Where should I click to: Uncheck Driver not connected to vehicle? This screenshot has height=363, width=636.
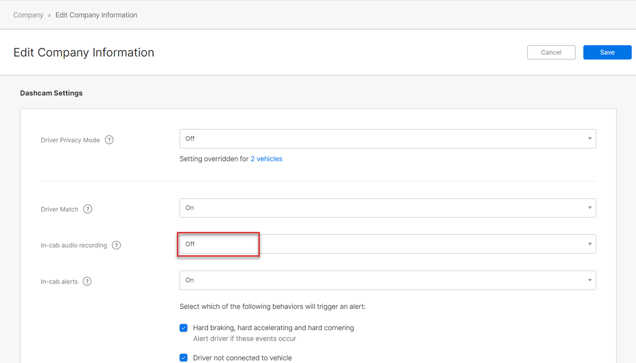click(x=184, y=358)
